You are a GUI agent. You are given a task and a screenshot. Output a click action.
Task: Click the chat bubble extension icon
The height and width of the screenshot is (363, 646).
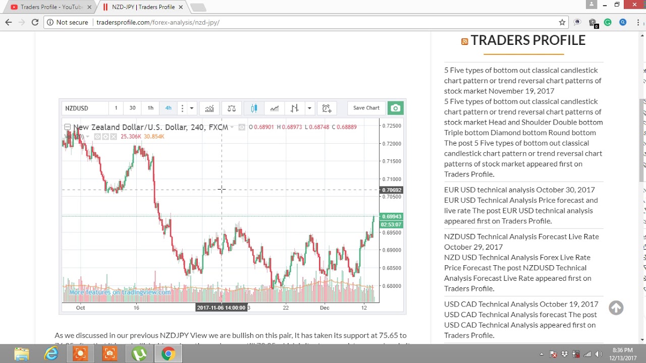(577, 22)
